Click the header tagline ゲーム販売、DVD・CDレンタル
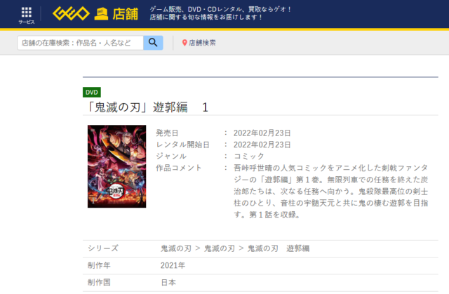449x294 pixels. [x=220, y=9]
